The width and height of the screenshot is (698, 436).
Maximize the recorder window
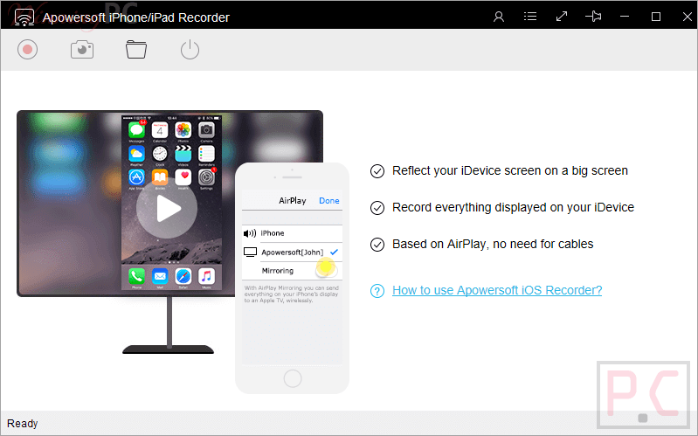pos(656,17)
